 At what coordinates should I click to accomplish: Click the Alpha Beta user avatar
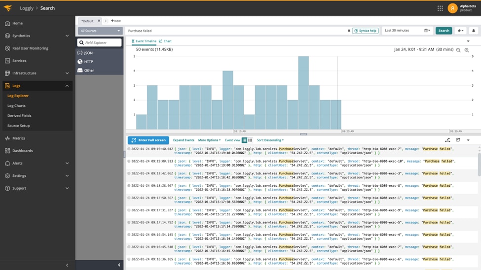click(x=452, y=8)
